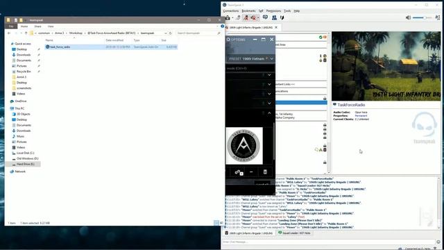The image size is (444, 250).
Task: Click the link icon in Options bottom bar
Action: (x=239, y=172)
